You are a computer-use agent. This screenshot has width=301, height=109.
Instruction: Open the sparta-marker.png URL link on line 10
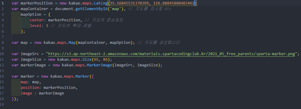[171, 54]
